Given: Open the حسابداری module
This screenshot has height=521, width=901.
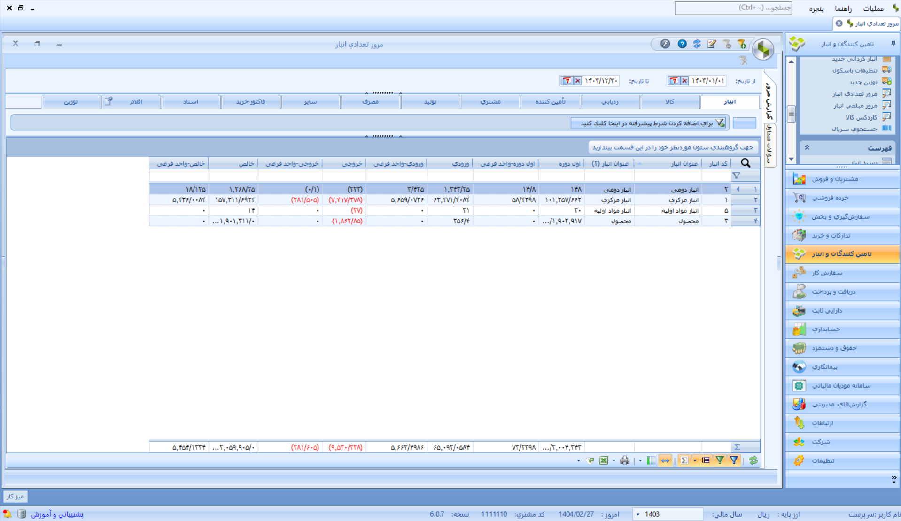Looking at the screenshot, I should coord(843,329).
